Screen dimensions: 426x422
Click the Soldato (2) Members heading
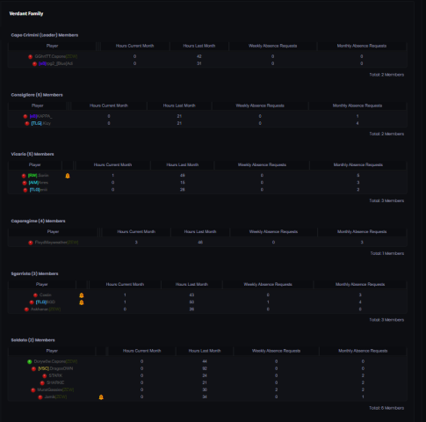coord(32,340)
